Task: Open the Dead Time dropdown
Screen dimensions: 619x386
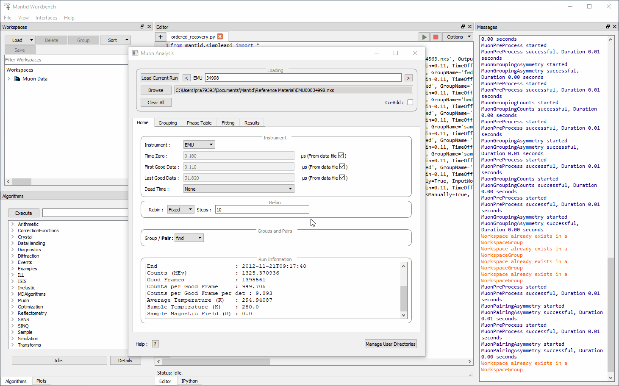Action: [239, 189]
